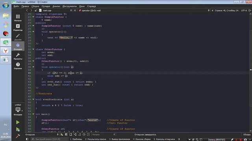Collapse the SimpleFunctor operator()() method fold on line 26
This screenshot has height=141, width=252.
click(33, 32)
